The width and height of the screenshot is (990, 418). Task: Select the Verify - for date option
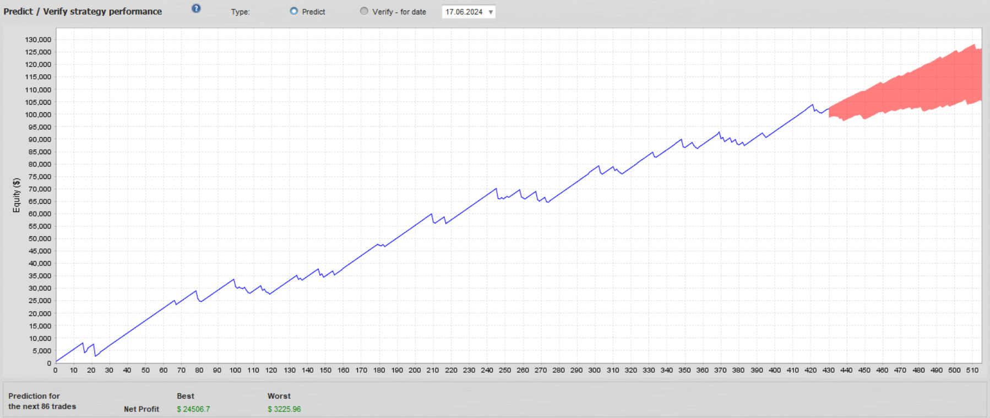pos(364,12)
